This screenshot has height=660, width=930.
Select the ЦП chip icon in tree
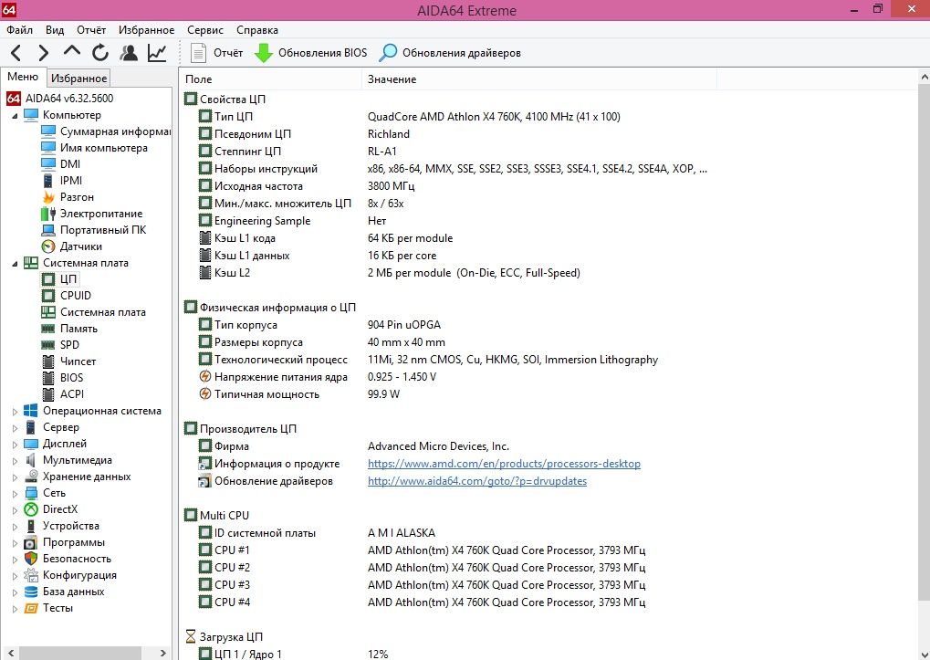pyautogui.click(x=48, y=279)
